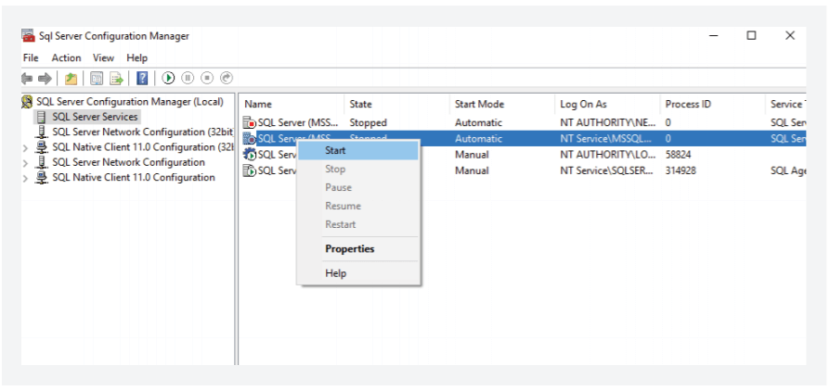Viewport: 830px width, 391px height.
Task: Click Manual start mode in the 58824 row
Action: tap(472, 155)
